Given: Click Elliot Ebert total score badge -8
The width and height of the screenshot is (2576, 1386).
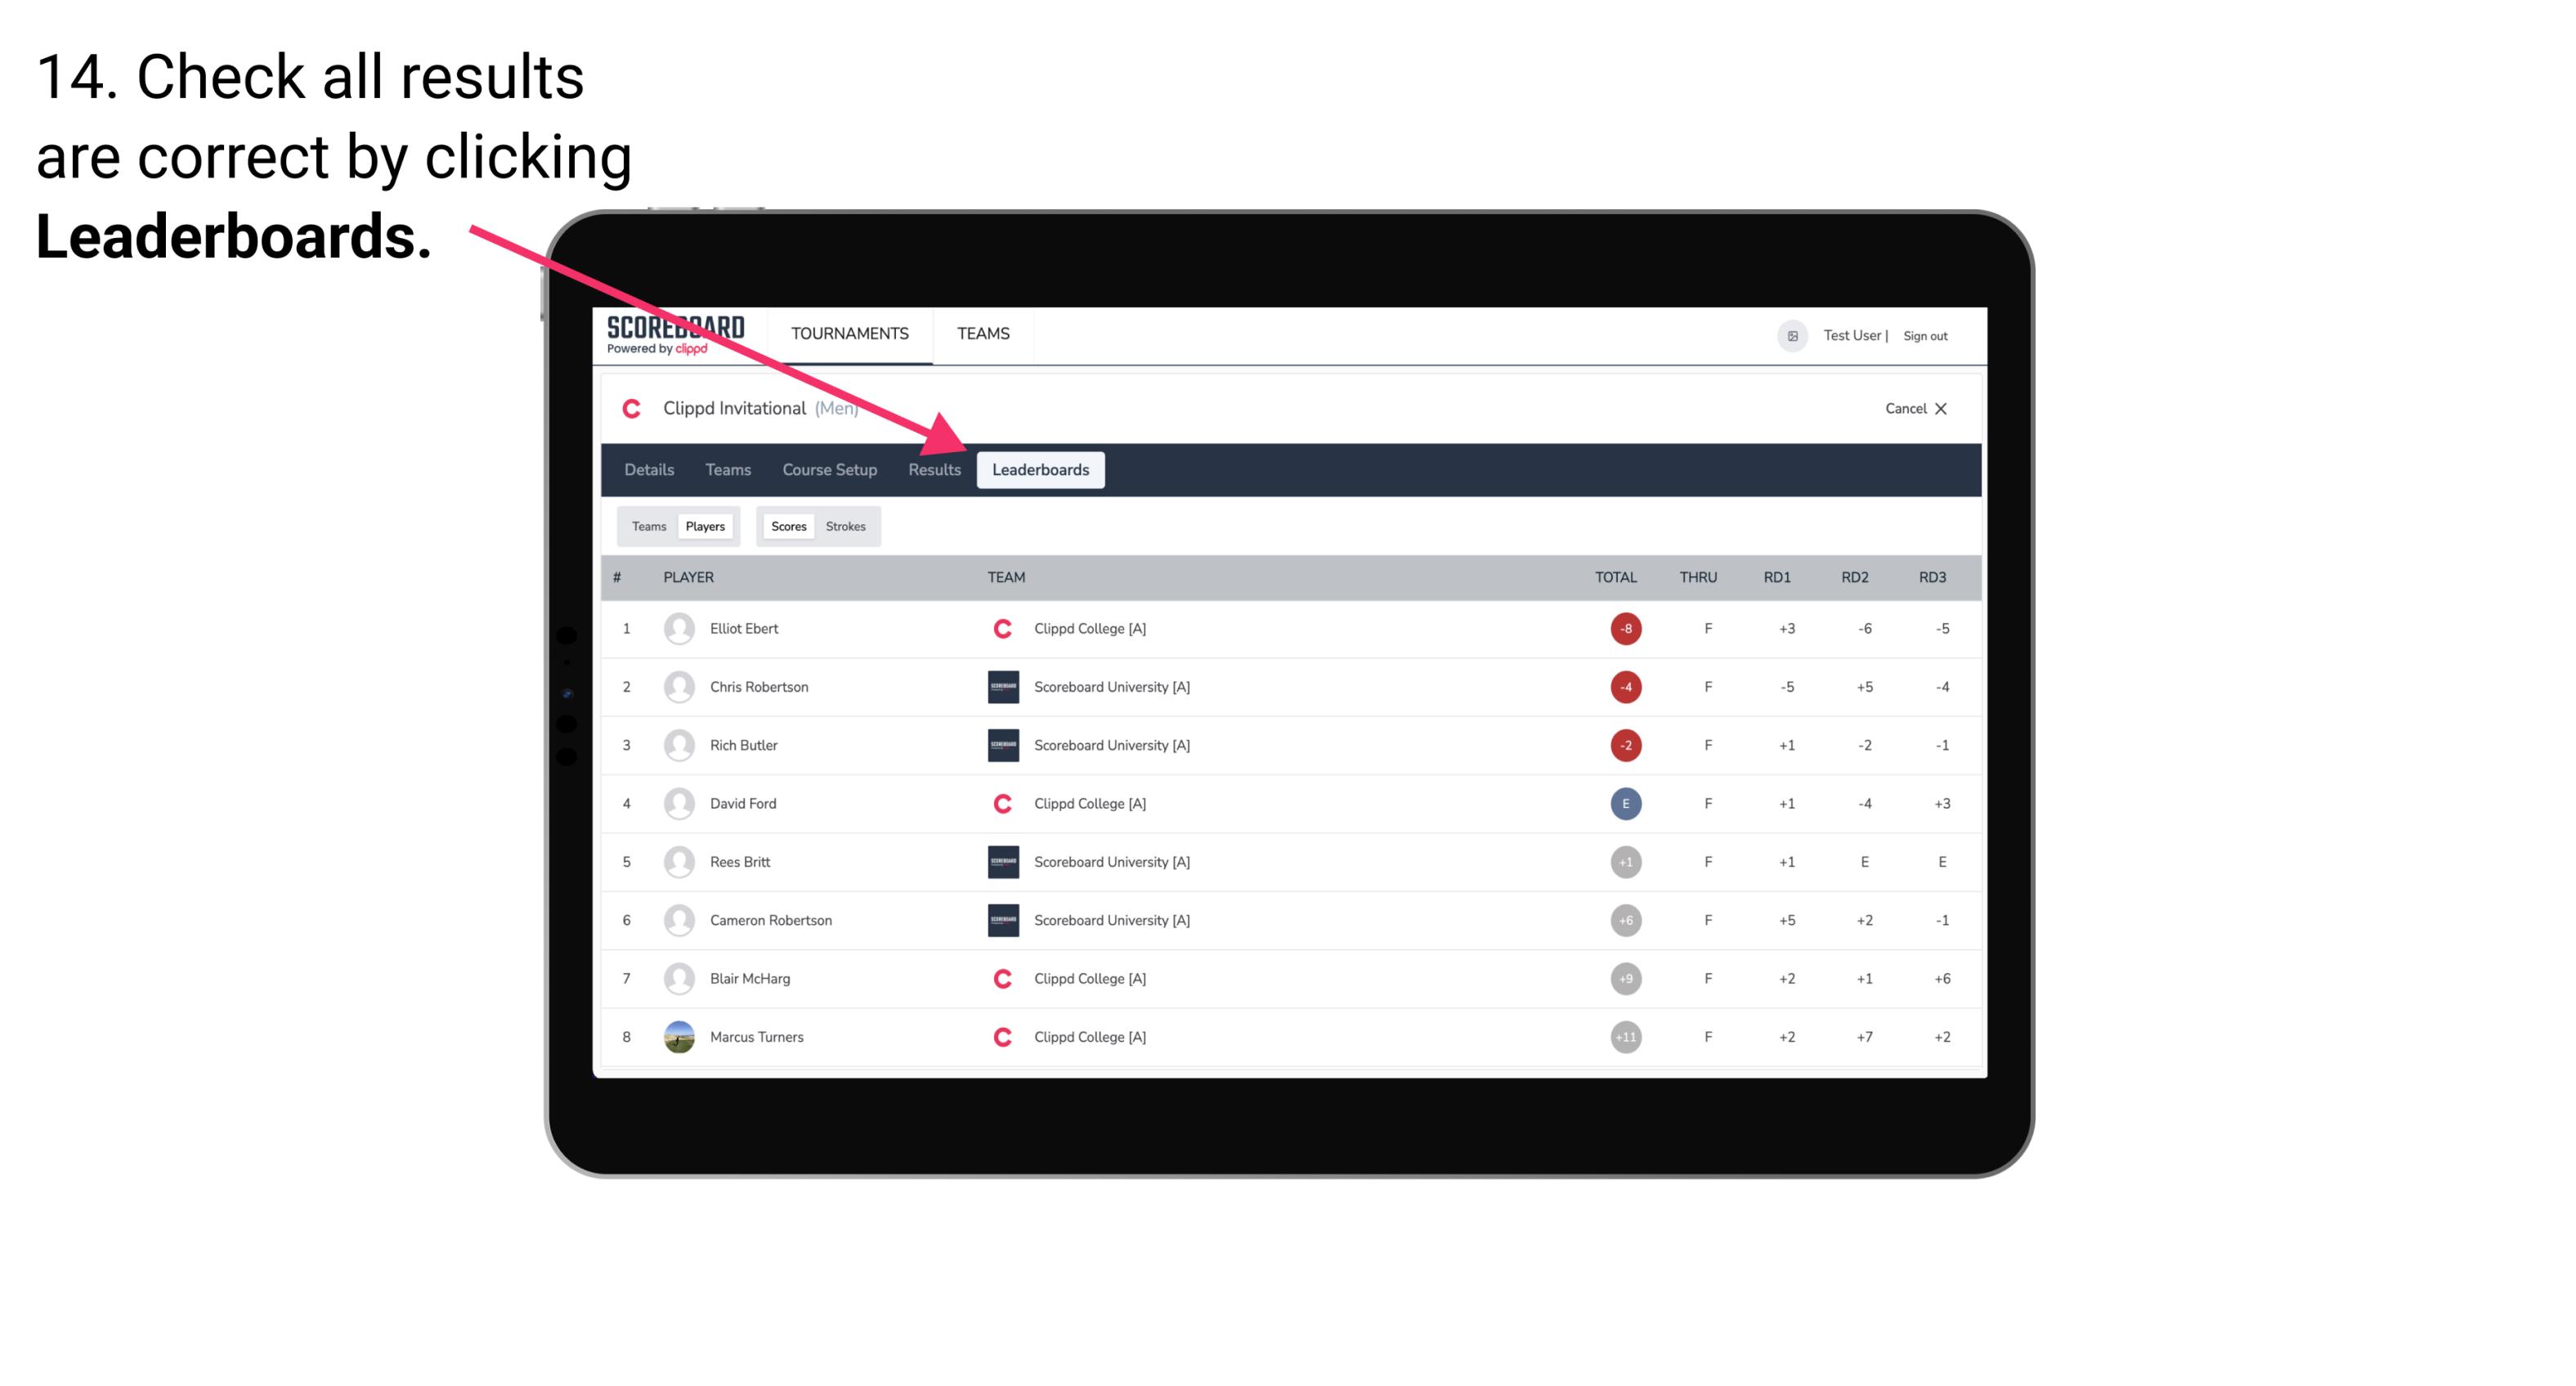Looking at the screenshot, I should [1623, 628].
